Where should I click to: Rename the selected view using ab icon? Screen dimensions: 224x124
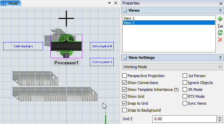[220, 26]
